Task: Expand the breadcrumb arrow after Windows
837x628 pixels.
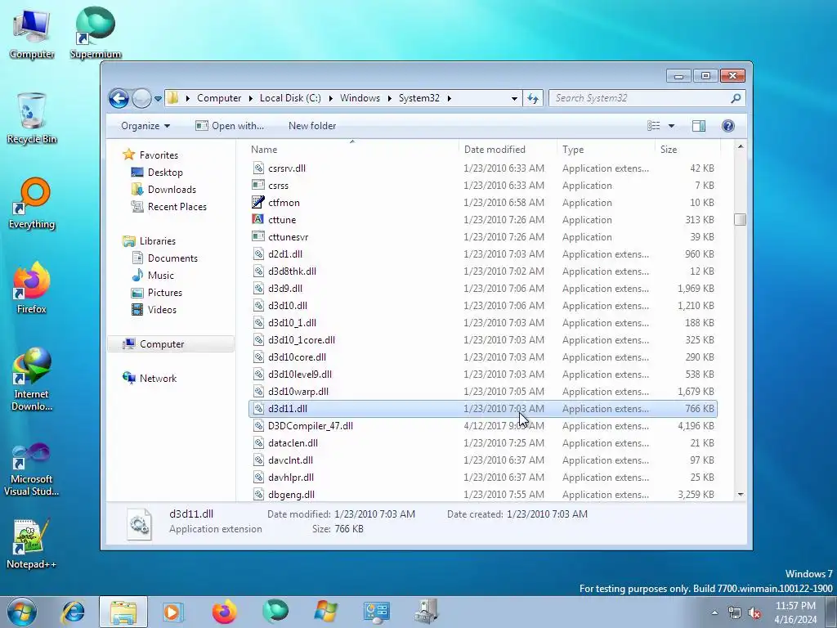Action: point(390,98)
